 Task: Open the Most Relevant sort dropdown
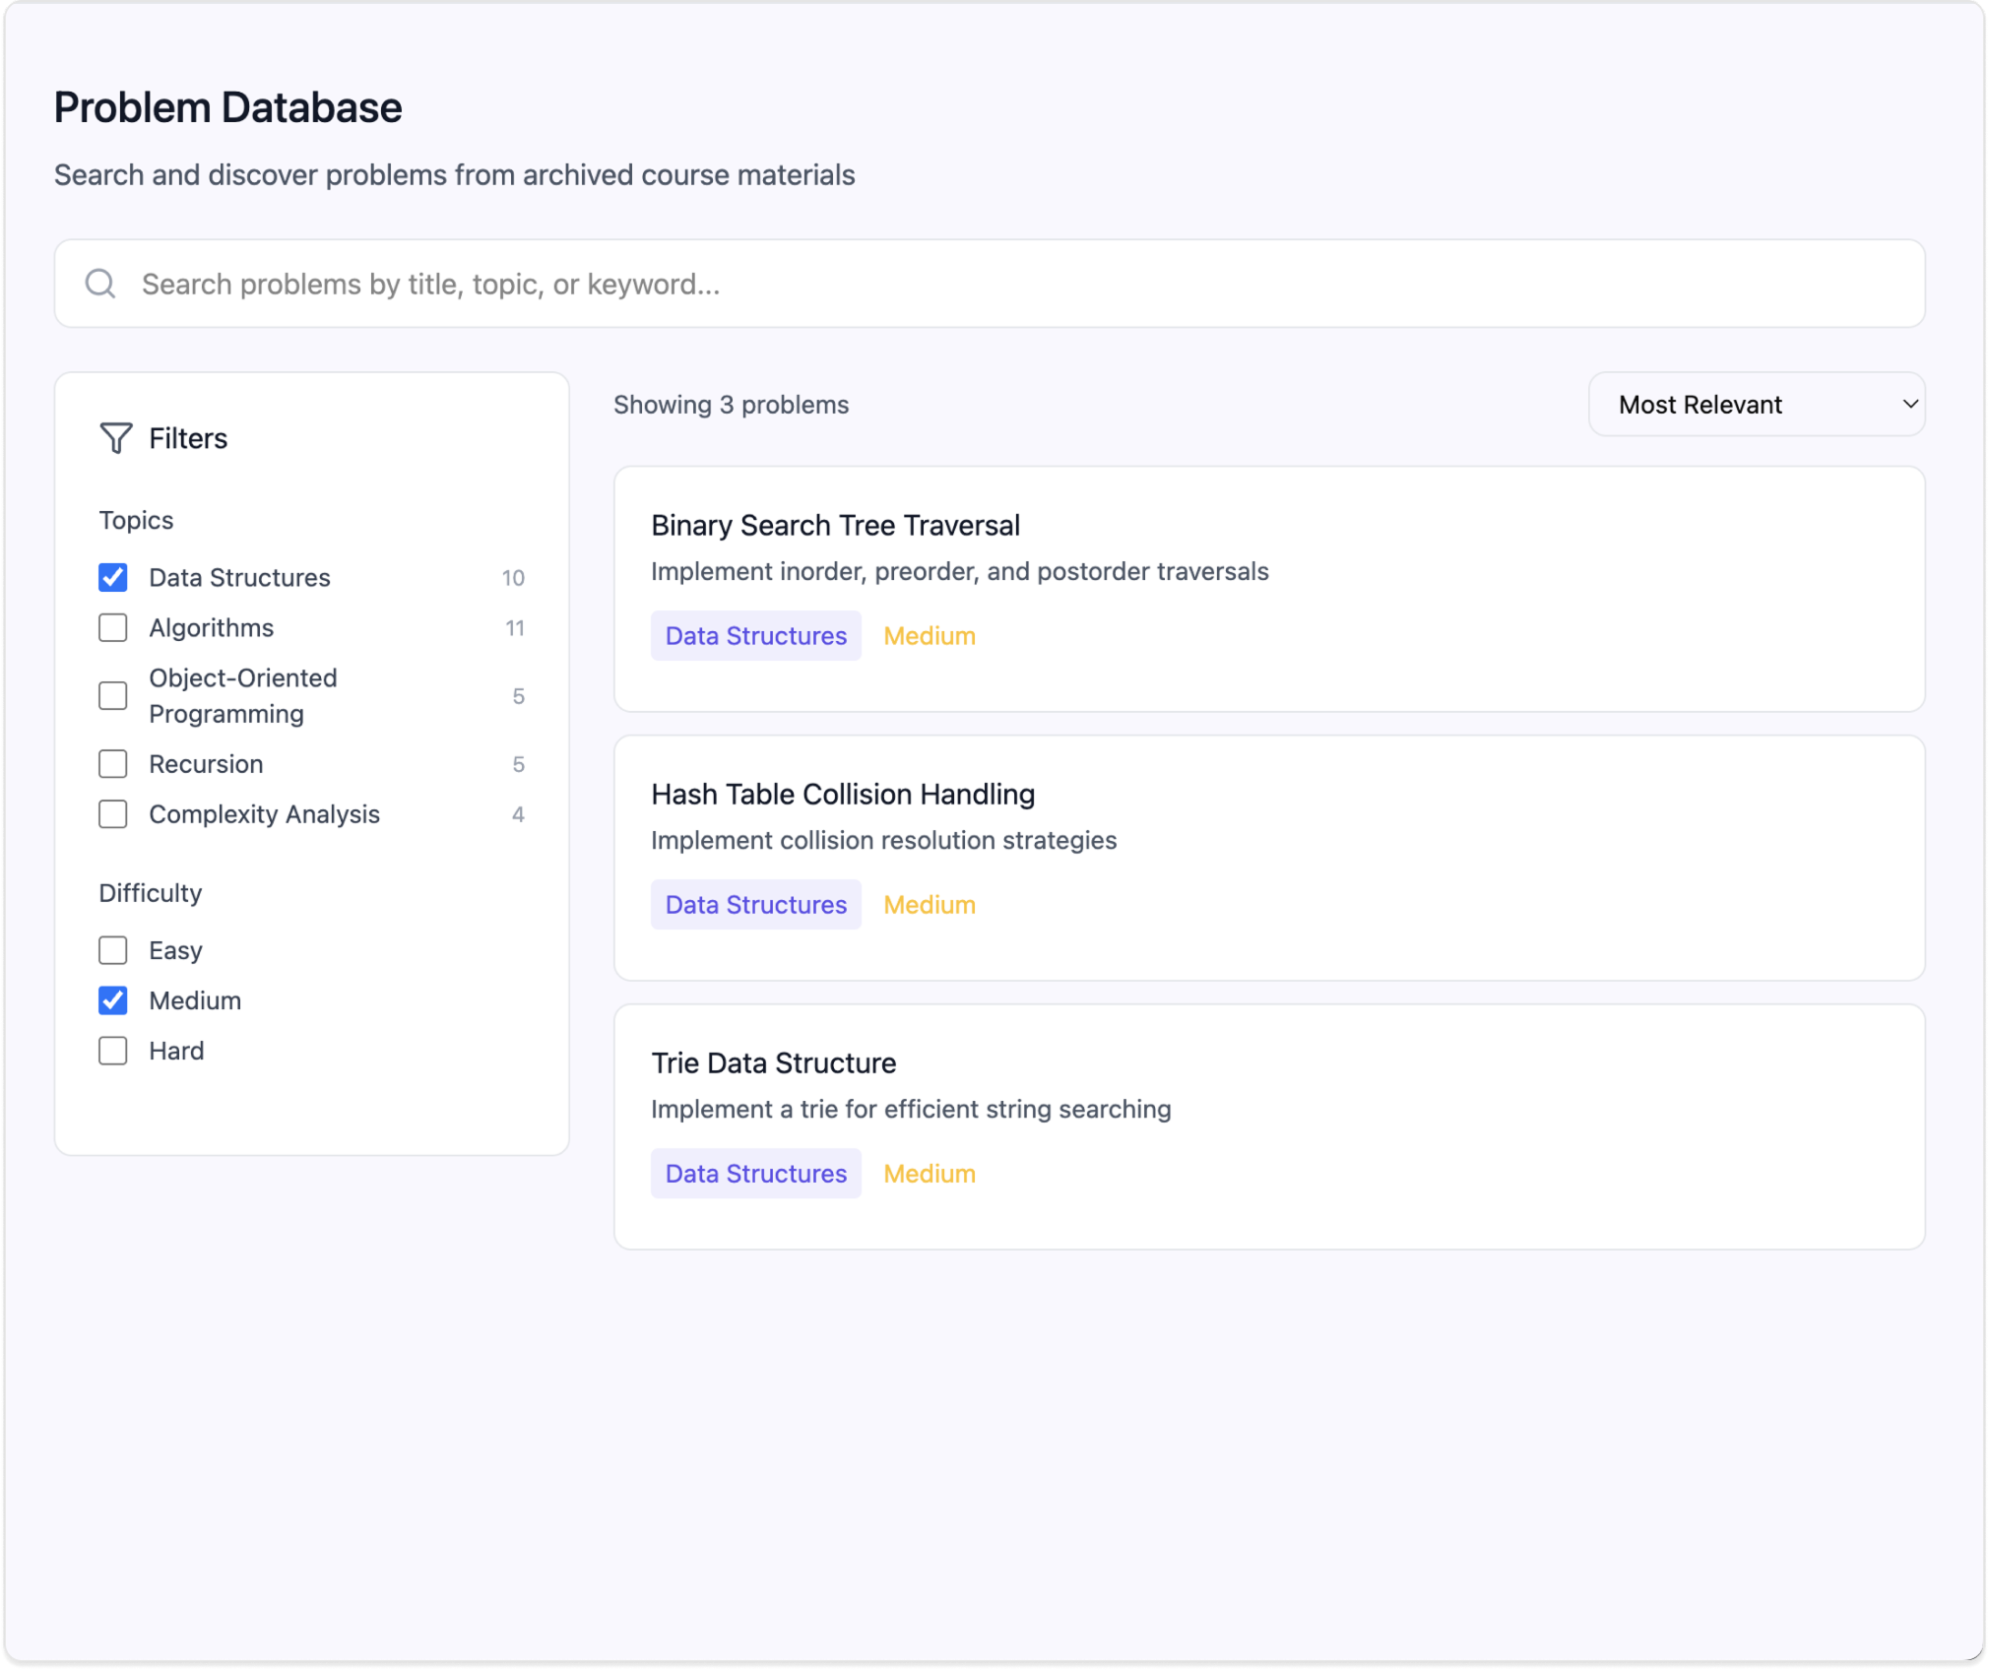tap(1757, 404)
